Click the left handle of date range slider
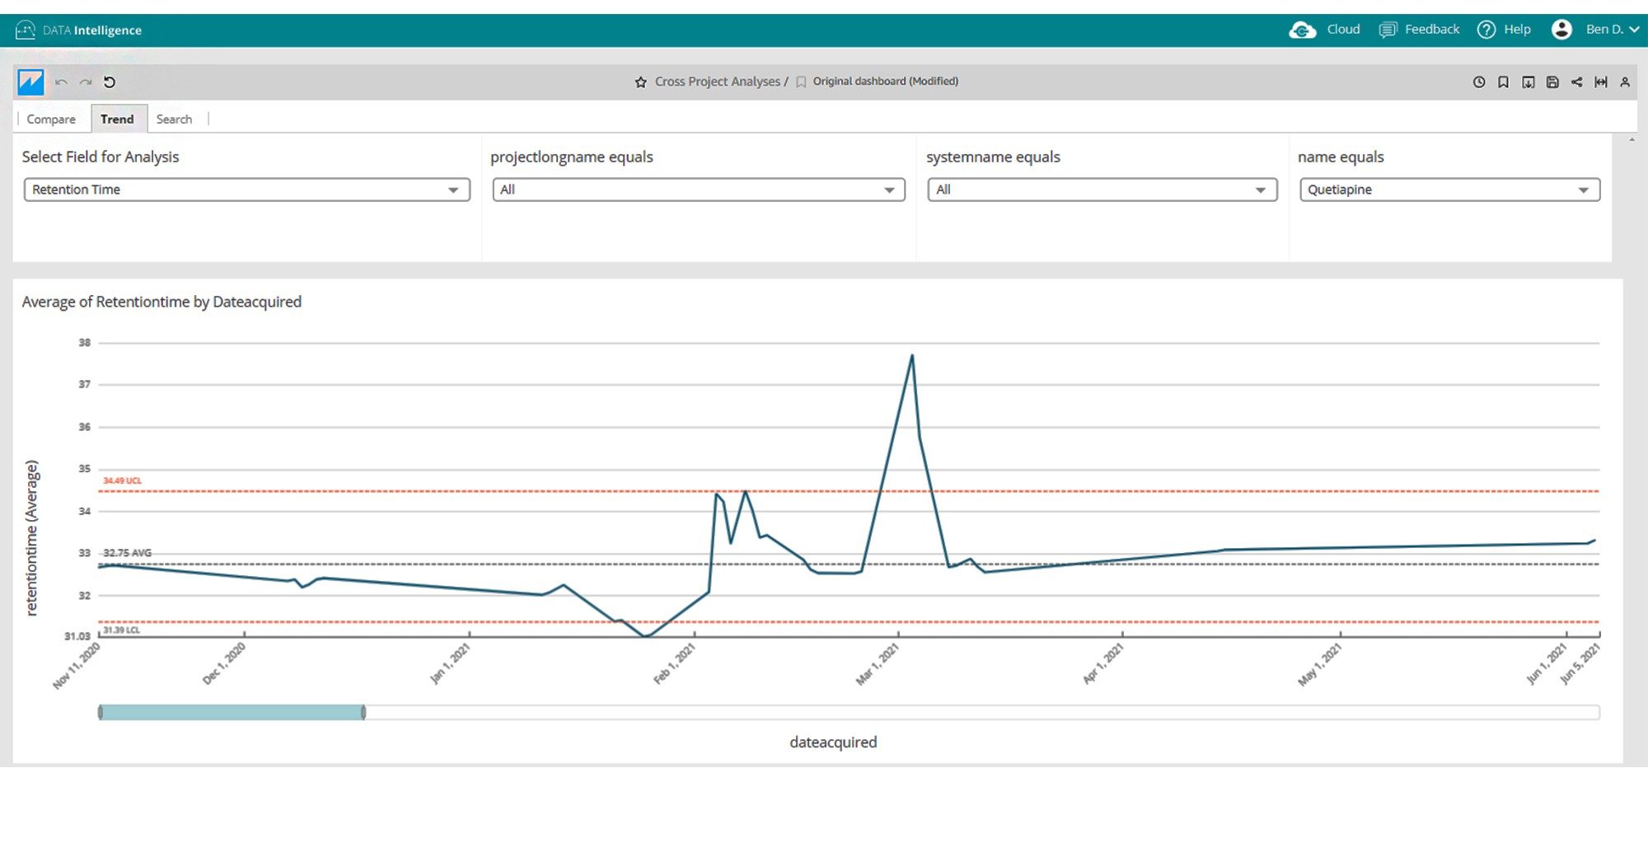The image size is (1648, 848). click(x=100, y=713)
